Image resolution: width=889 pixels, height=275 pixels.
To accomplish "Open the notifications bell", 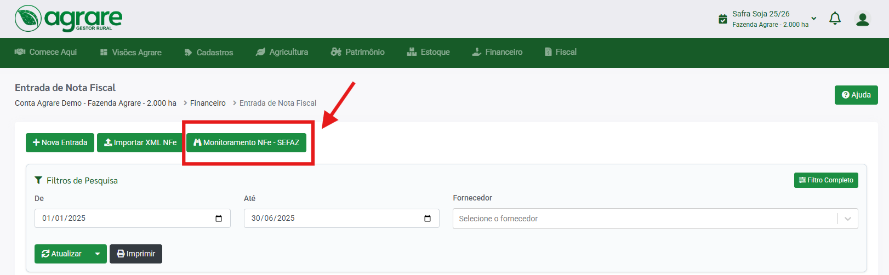I will click(835, 19).
